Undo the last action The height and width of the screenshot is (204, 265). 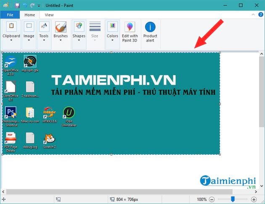click(x=24, y=5)
